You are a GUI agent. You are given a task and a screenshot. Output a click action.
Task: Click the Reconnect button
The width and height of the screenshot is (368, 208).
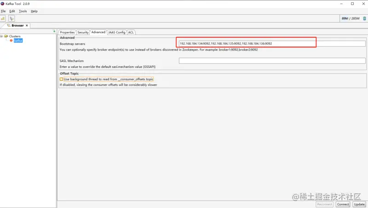tap(325, 204)
